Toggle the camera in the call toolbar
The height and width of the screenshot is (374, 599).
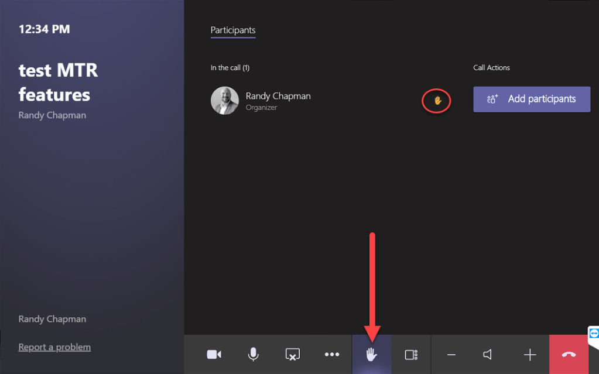[x=214, y=355]
